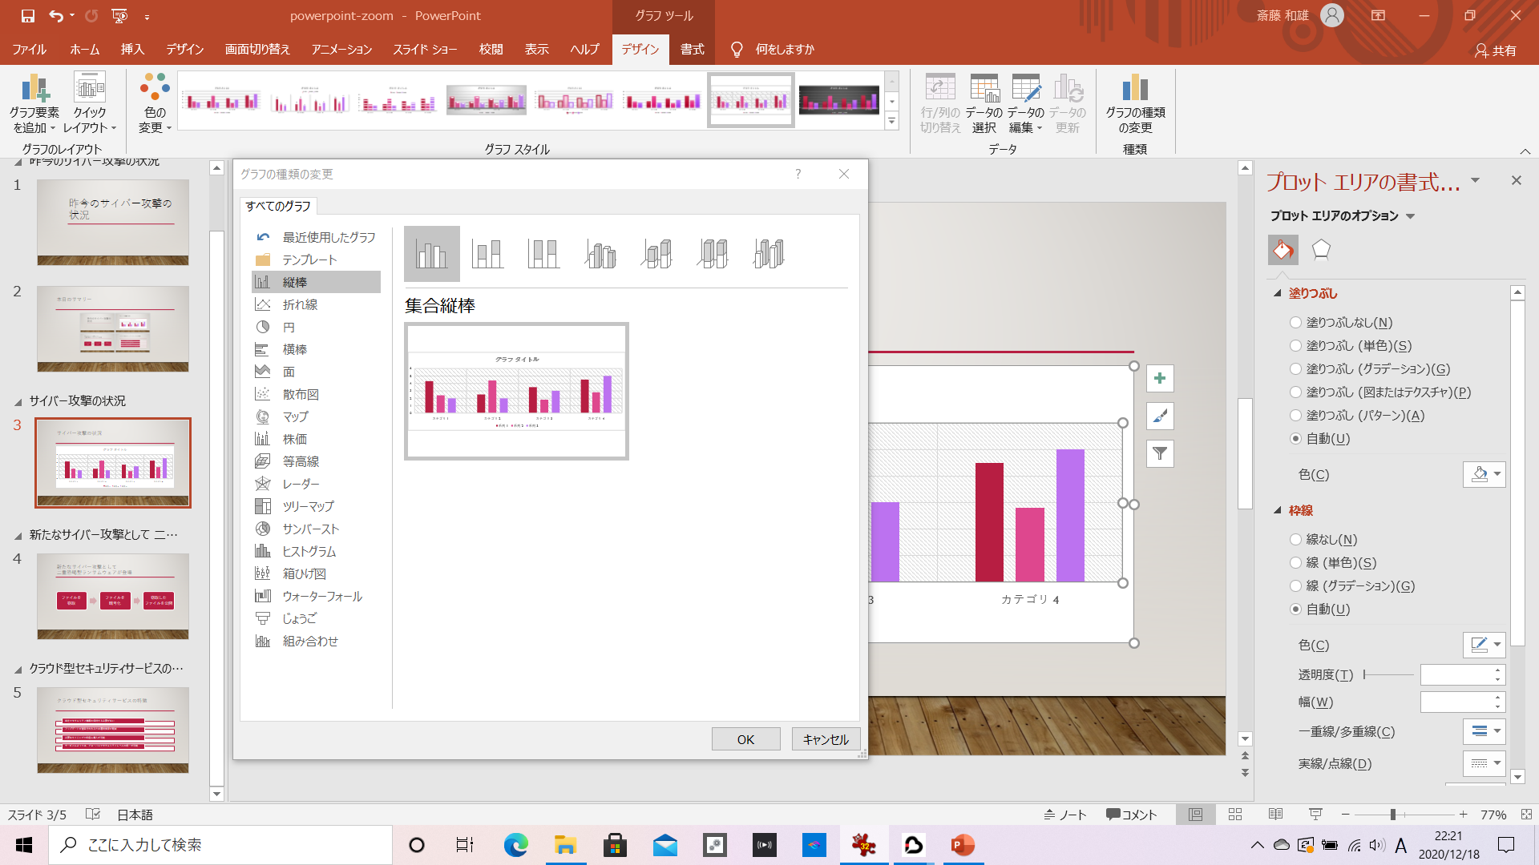Click the キャンセル button
1539x865 pixels.
826,738
